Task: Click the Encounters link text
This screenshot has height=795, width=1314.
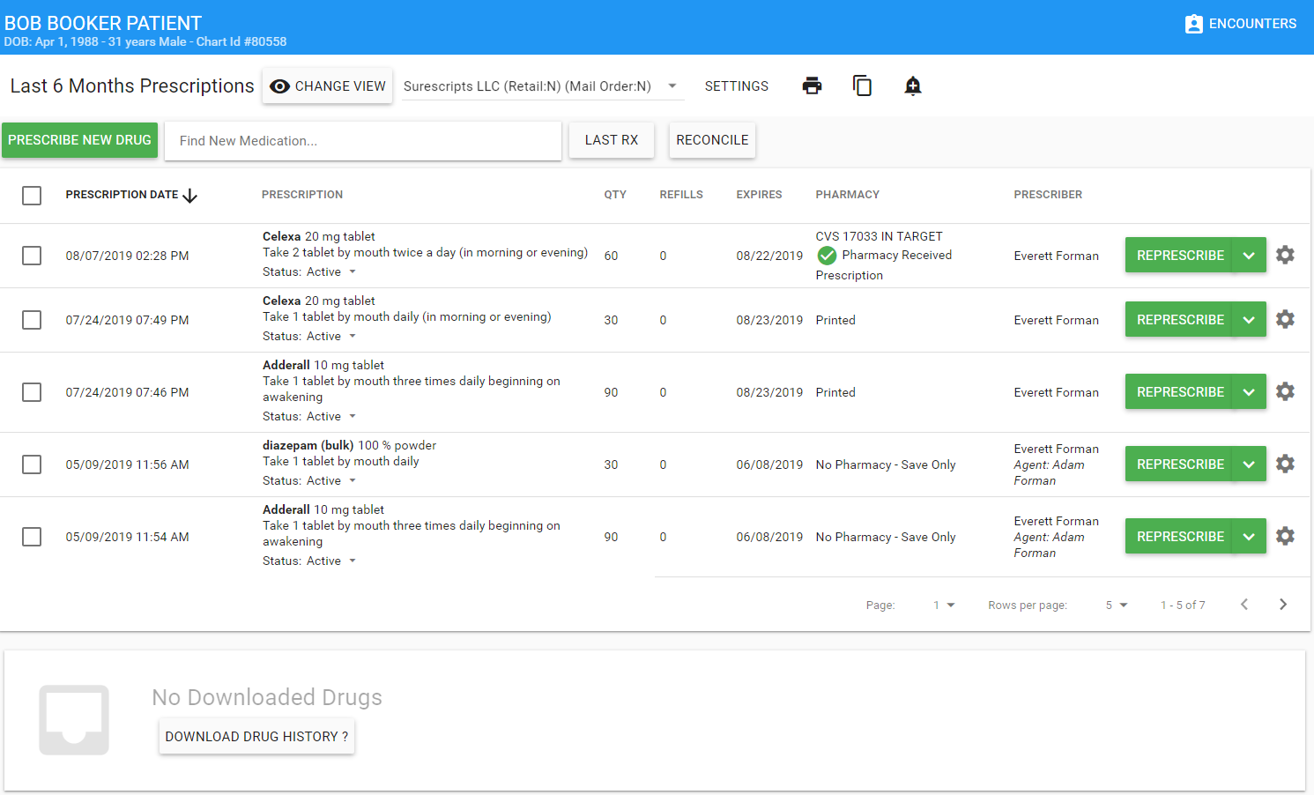Action: click(x=1252, y=24)
